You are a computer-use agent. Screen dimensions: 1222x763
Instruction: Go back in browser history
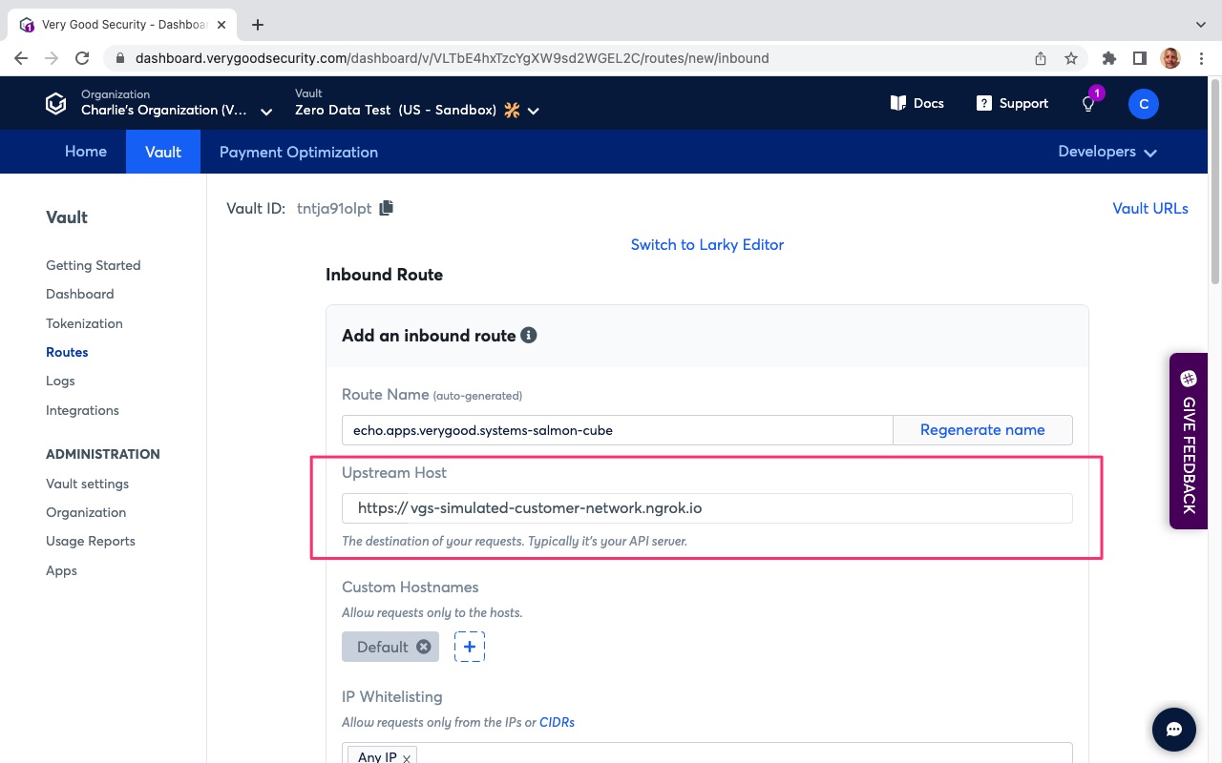[21, 58]
